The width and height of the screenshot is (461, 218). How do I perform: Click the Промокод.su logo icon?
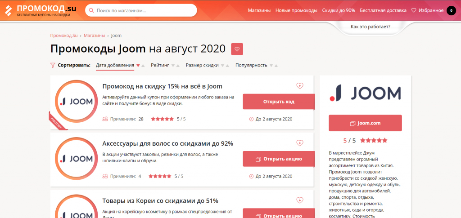coord(9,10)
